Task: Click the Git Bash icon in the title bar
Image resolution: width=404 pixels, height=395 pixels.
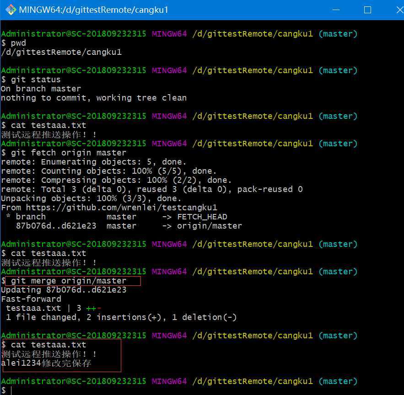Action: (11, 10)
